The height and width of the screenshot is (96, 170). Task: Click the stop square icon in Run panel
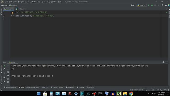(x=4, y=73)
